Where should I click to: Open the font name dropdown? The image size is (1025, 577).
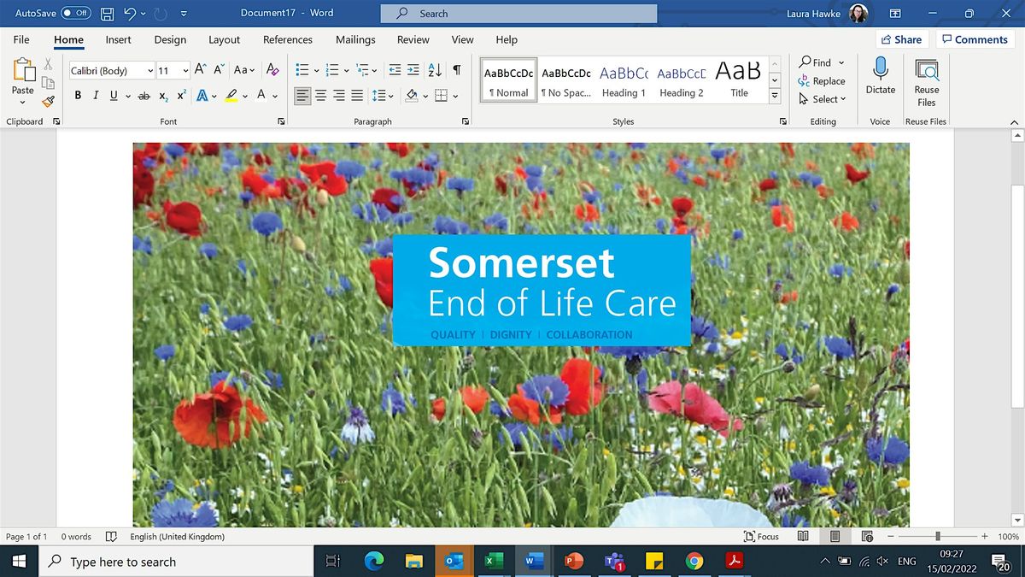(x=150, y=71)
